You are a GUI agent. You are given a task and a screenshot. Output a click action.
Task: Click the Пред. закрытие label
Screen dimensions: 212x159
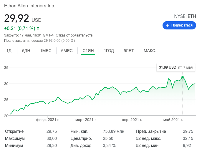pyautogui.click(x=151, y=131)
